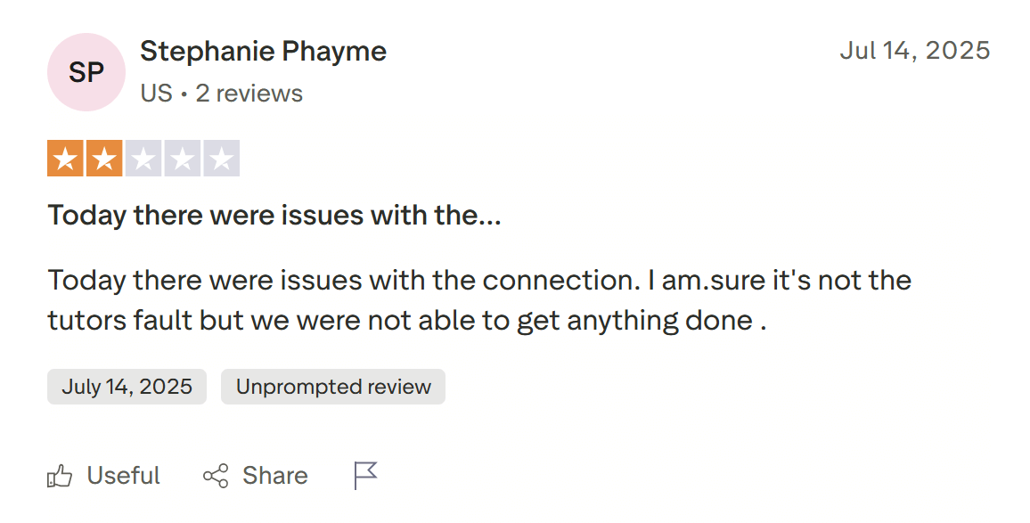Click the review body paragraph
1030x523 pixels.
[479, 299]
